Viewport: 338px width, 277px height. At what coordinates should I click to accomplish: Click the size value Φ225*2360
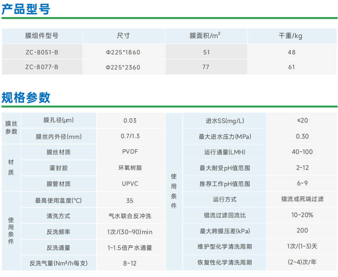123,67
